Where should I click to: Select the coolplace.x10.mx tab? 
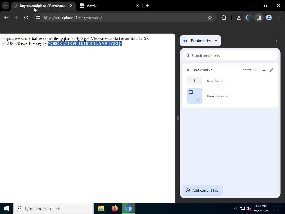43,6
